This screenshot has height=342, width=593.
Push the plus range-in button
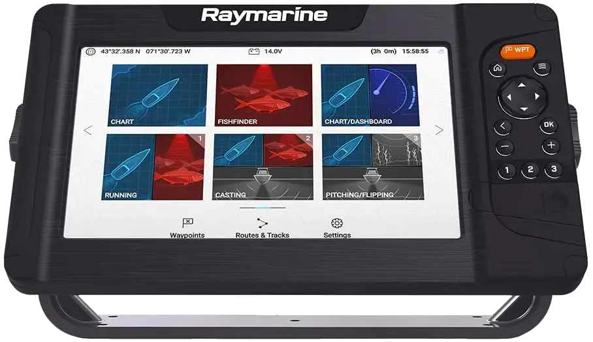tap(551, 146)
